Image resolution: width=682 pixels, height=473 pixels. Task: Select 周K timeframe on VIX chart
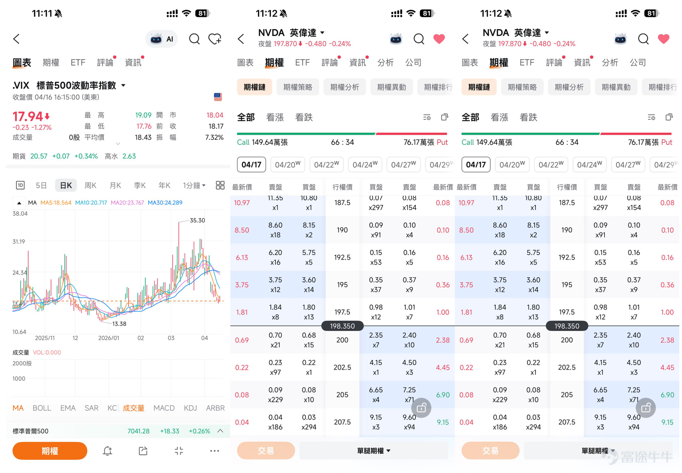click(90, 185)
